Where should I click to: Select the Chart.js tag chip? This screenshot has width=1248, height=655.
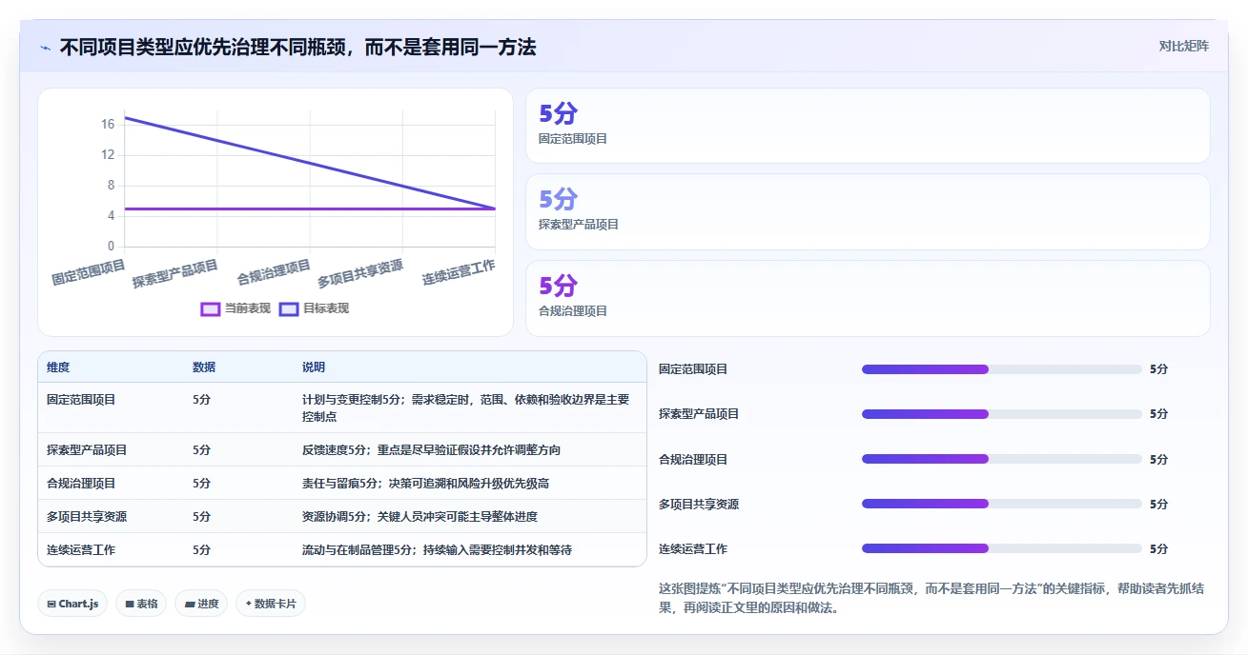coord(72,604)
